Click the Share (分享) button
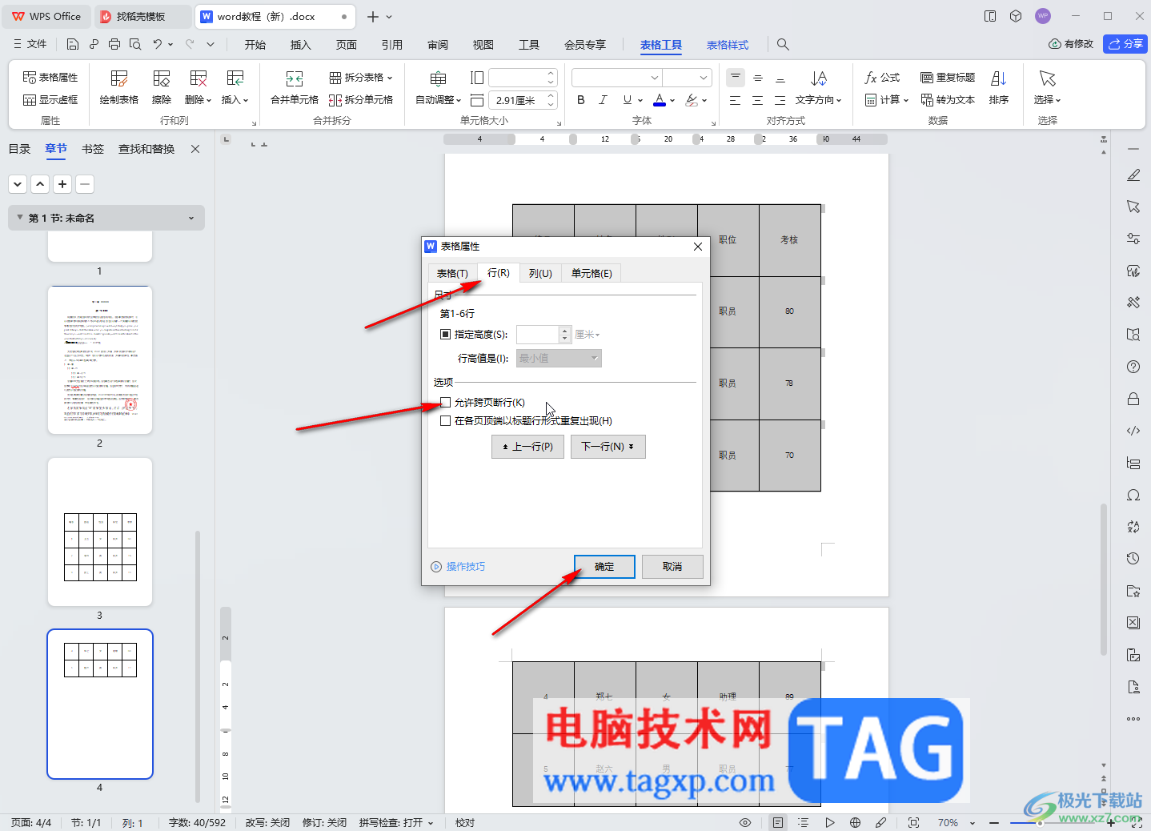Viewport: 1151px width, 831px height. click(x=1125, y=44)
